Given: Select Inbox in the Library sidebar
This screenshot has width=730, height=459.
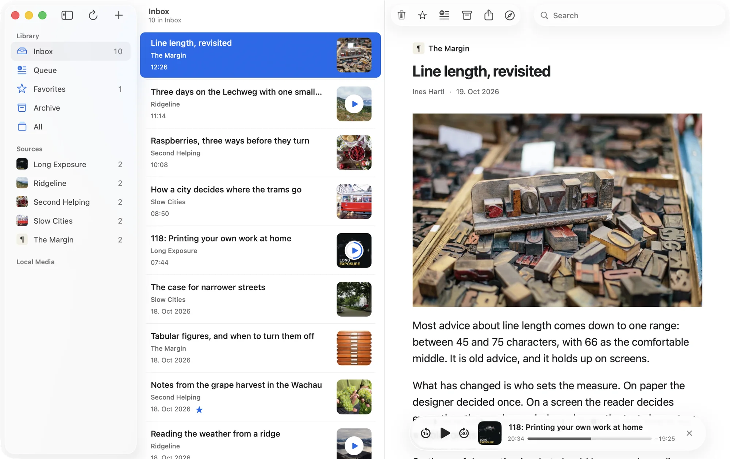Looking at the screenshot, I should (70, 51).
